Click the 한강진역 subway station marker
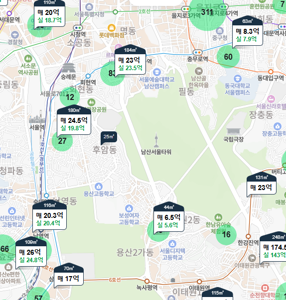This screenshot has height=300, width=286. [x=248, y=236]
